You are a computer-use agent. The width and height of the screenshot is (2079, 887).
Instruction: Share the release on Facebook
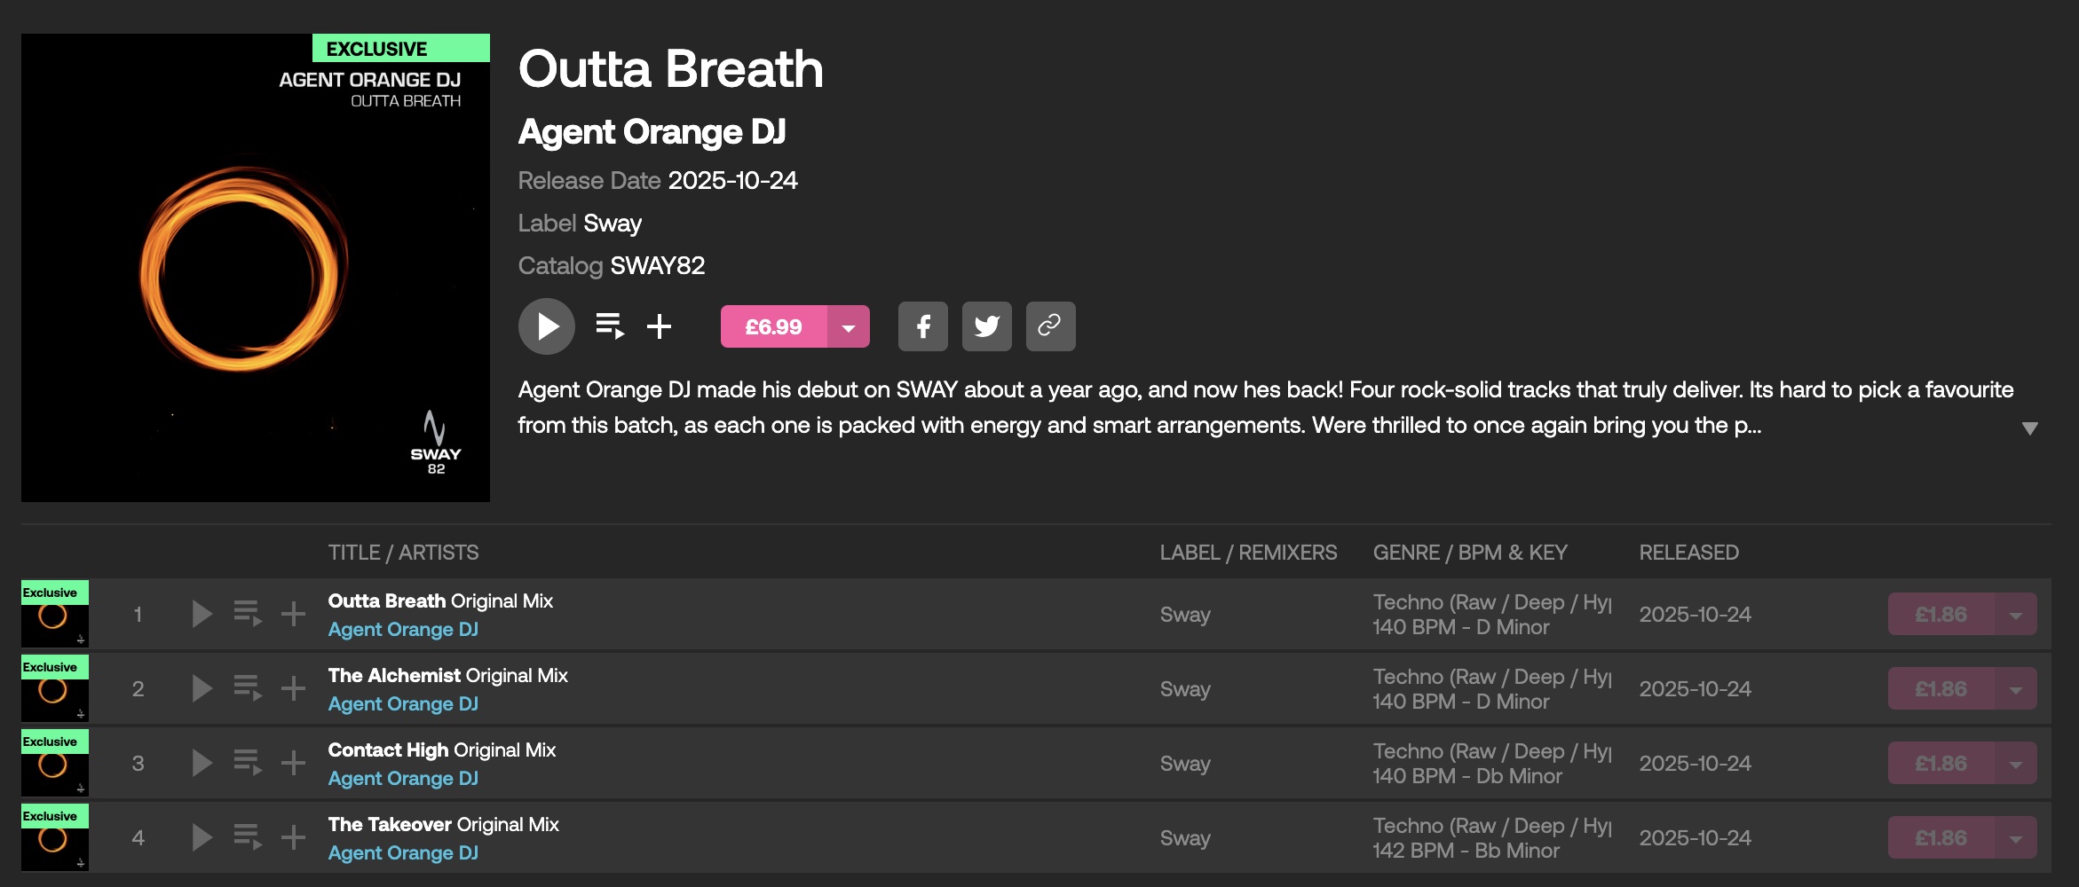922,326
